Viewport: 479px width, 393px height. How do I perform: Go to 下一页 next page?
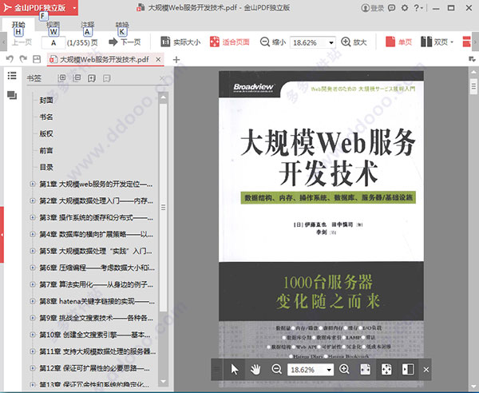[125, 42]
